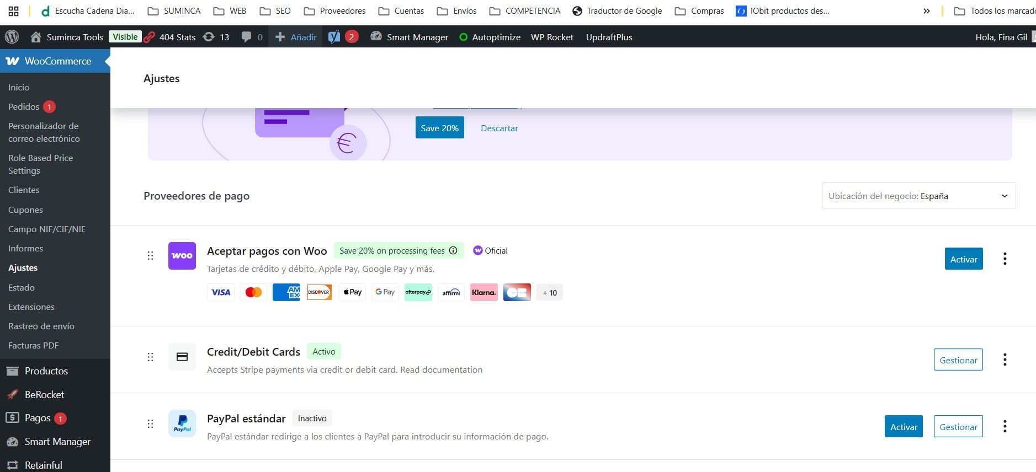Show hidden bookmarks with chevron overflow
1036x472 pixels.
(926, 11)
